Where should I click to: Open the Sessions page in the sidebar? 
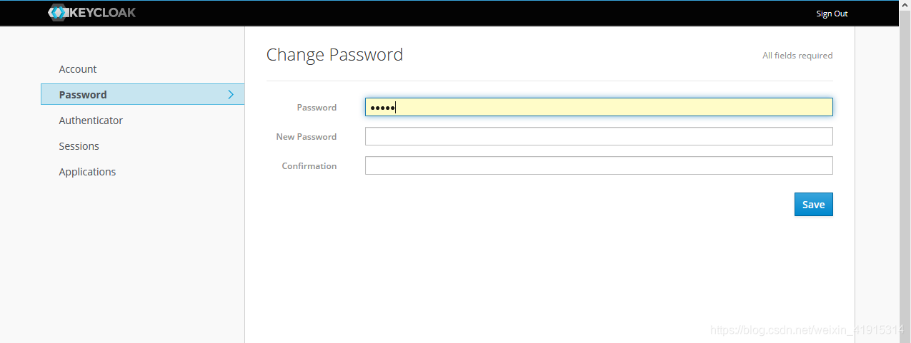79,146
